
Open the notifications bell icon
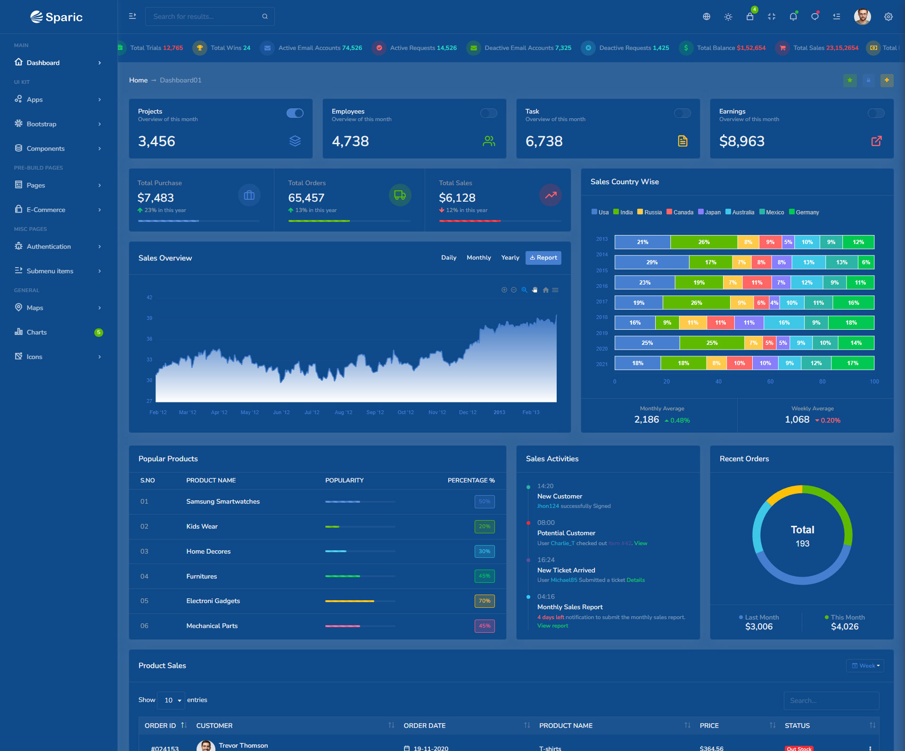click(x=793, y=16)
